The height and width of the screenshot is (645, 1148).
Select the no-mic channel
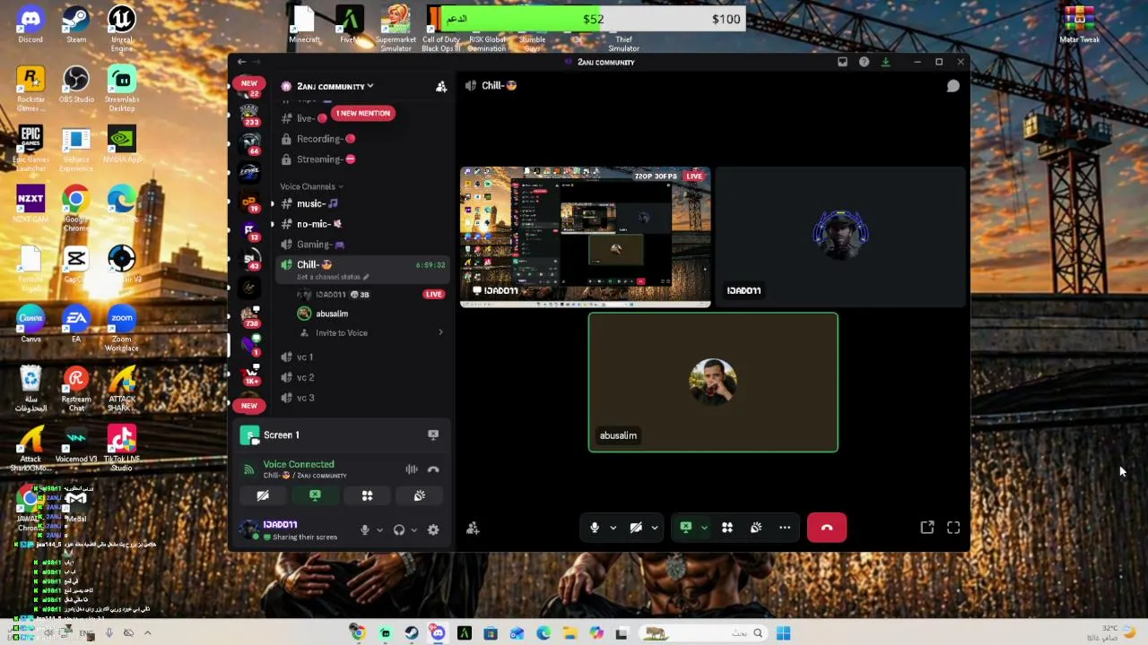tap(362, 224)
